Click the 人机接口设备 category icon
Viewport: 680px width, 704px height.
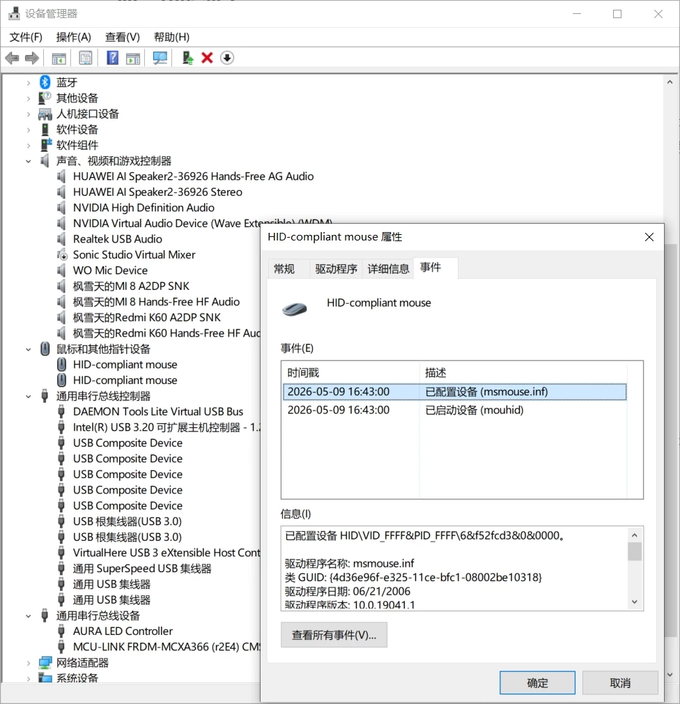(x=45, y=114)
